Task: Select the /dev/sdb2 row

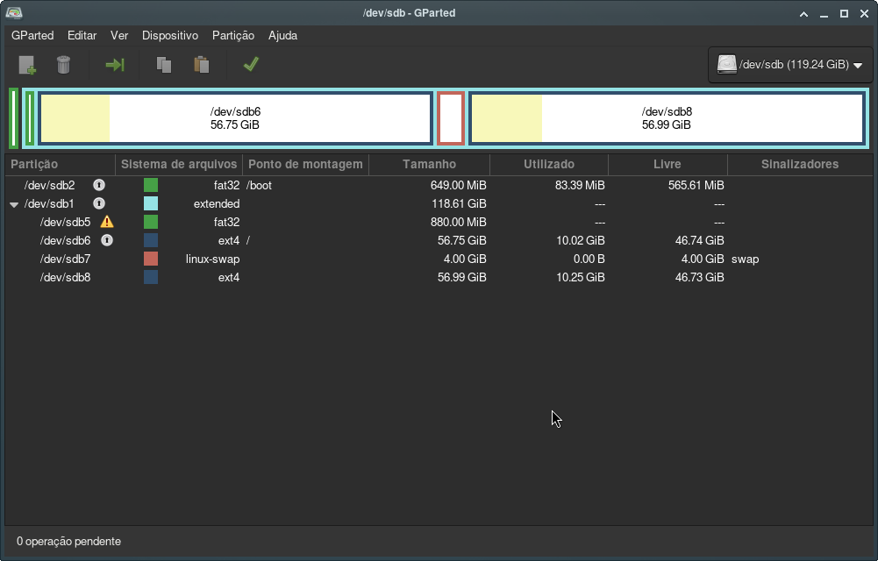Action: click(x=439, y=185)
